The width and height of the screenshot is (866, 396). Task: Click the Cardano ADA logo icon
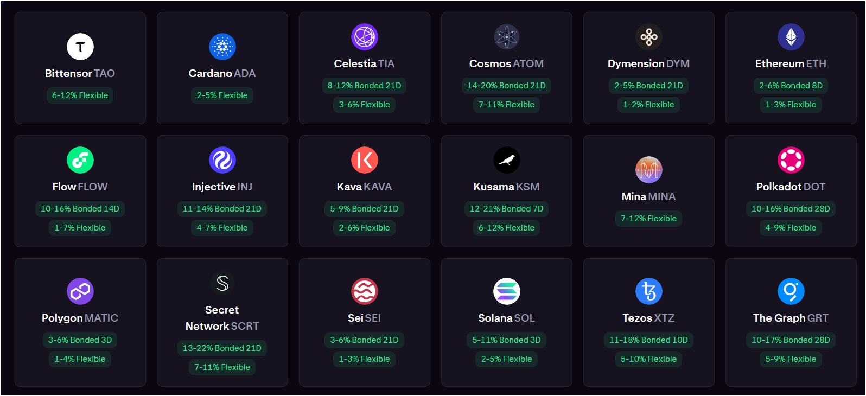pos(222,47)
